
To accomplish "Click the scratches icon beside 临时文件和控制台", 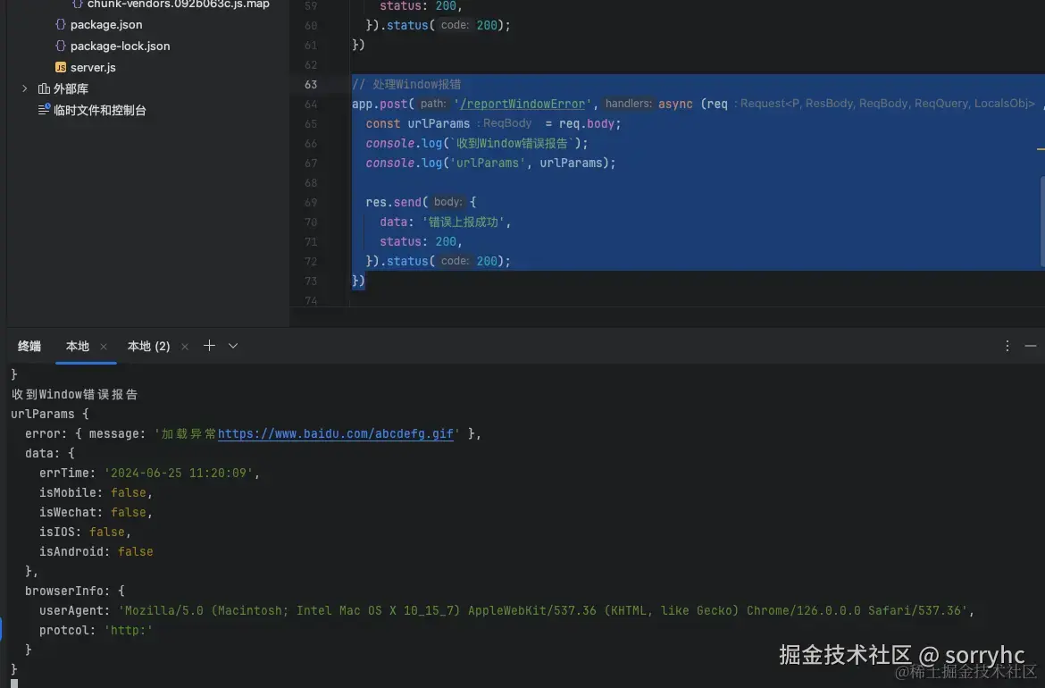I will pos(44,109).
